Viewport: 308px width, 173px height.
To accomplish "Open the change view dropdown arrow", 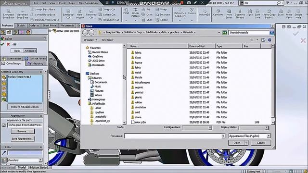I will [x=257, y=40].
